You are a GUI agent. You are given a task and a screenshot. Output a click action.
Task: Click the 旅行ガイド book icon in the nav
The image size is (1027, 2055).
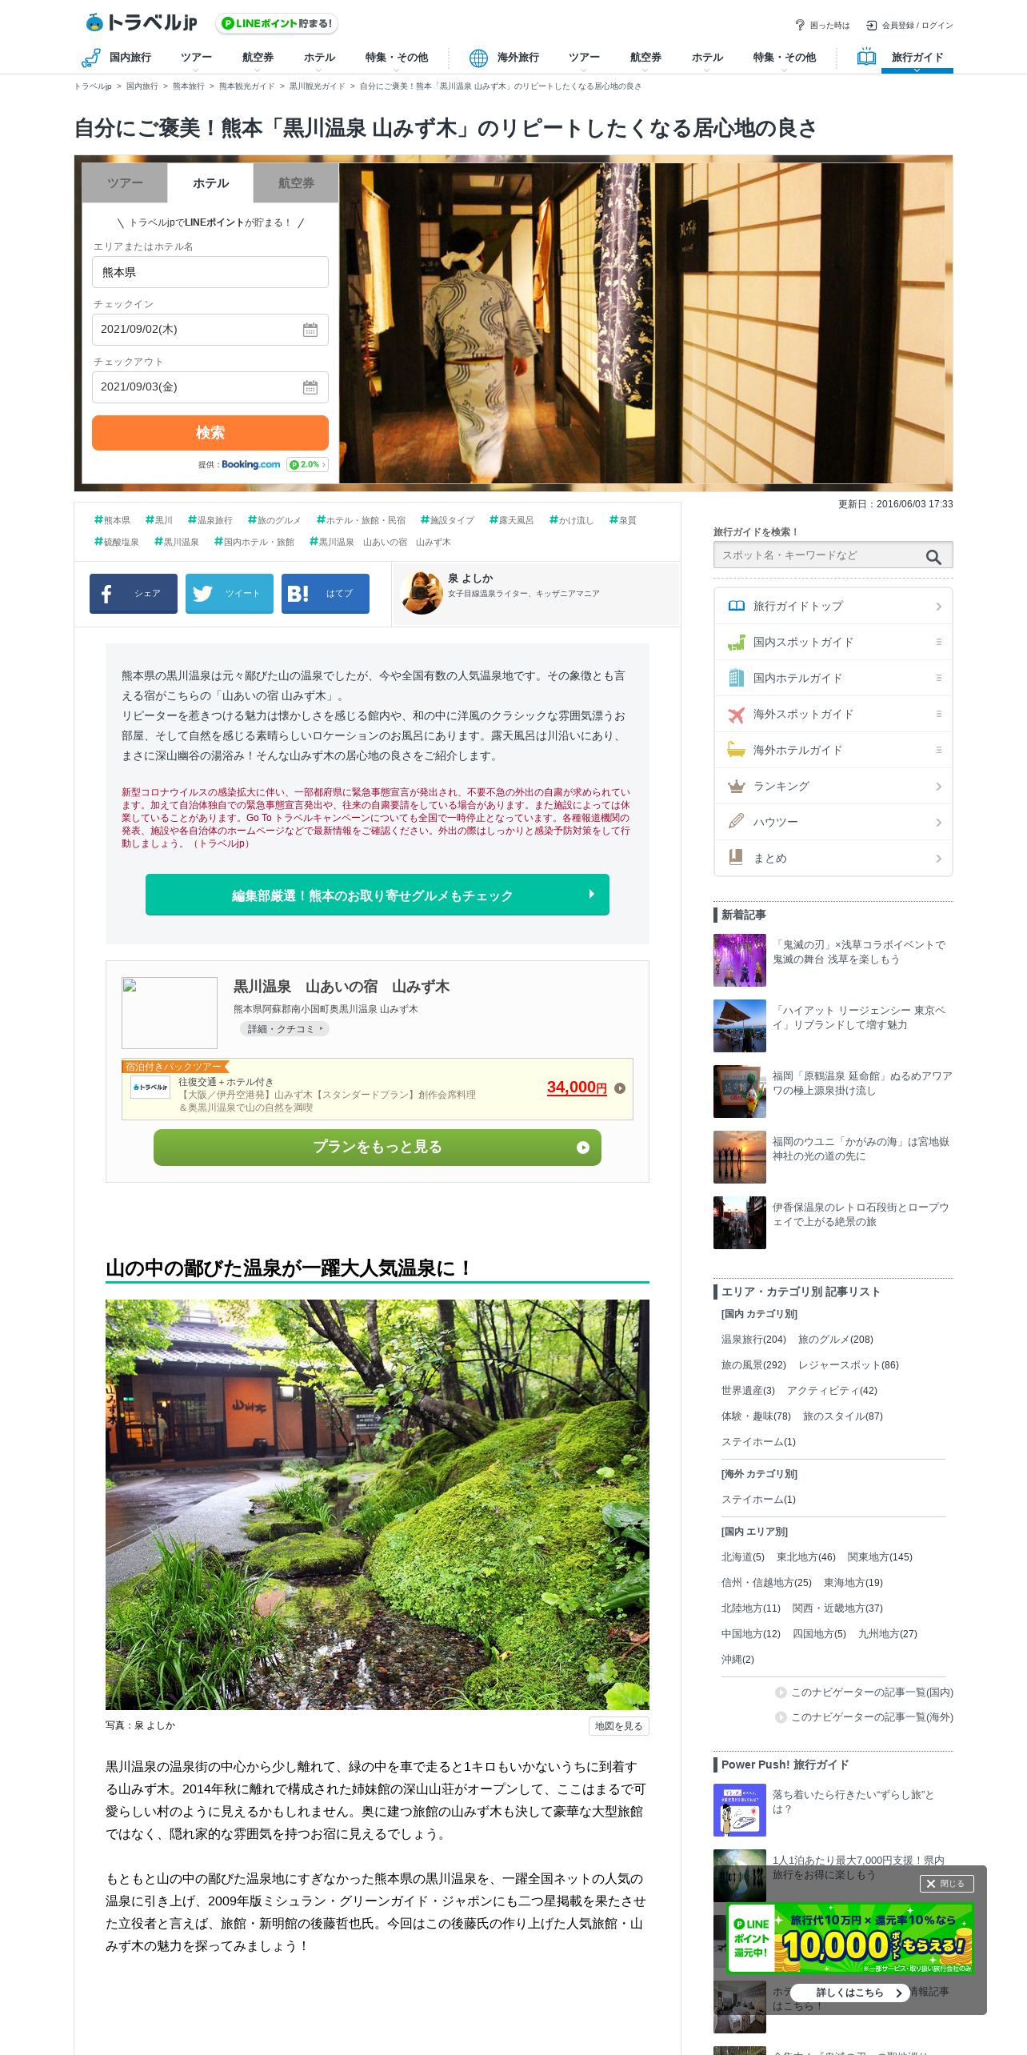[x=866, y=57]
